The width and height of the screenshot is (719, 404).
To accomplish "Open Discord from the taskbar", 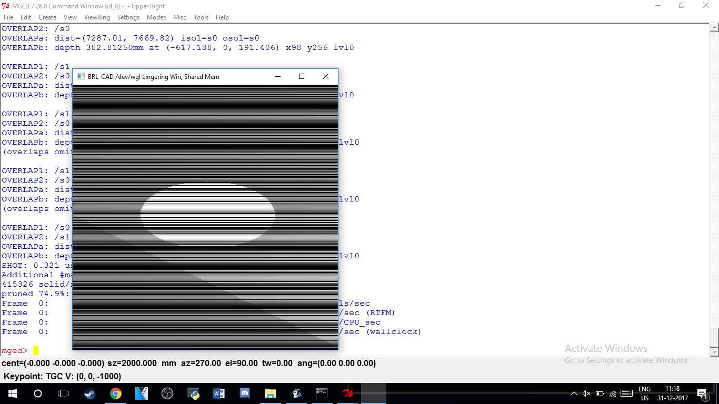I will coord(245,393).
